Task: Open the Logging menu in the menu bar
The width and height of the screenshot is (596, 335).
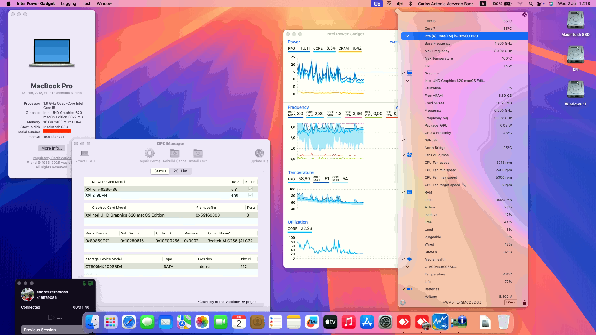Action: (68, 3)
